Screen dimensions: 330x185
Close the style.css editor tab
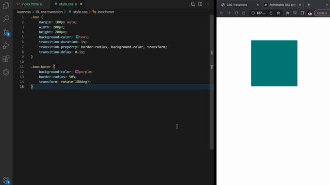click(81, 4)
